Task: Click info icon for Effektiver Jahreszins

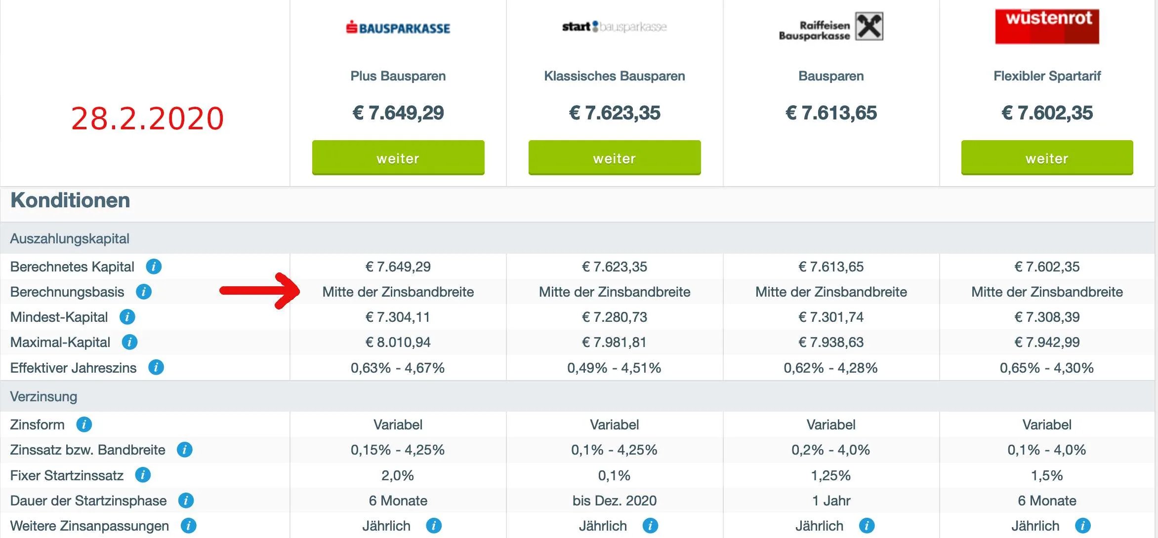Action: [x=156, y=367]
